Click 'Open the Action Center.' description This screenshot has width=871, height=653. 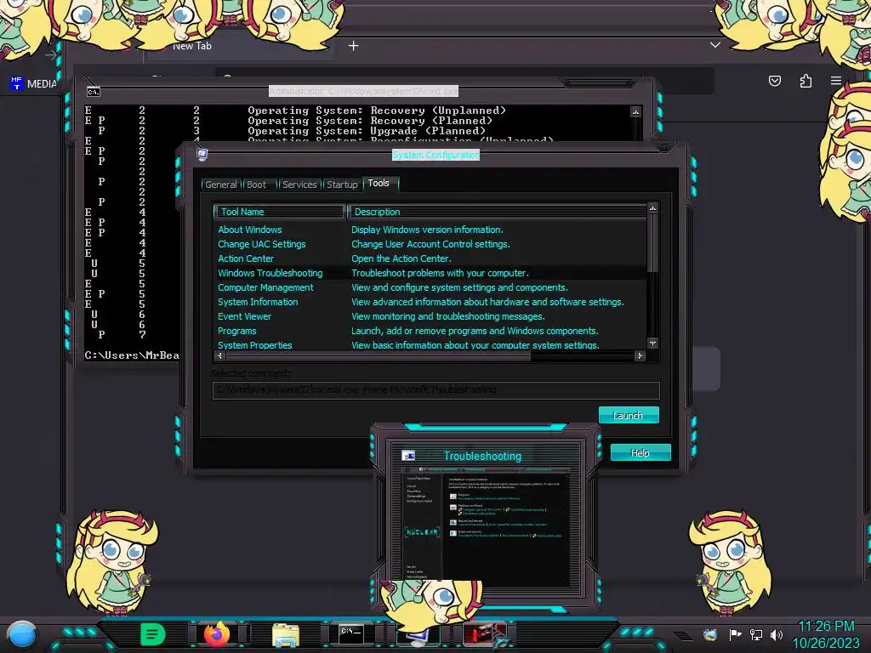pyautogui.click(x=401, y=258)
